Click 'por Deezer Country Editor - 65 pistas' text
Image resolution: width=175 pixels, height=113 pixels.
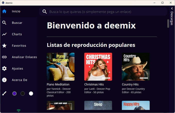[133, 90]
